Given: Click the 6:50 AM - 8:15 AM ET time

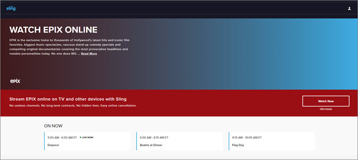Looking at the screenshot, I should [154, 138].
